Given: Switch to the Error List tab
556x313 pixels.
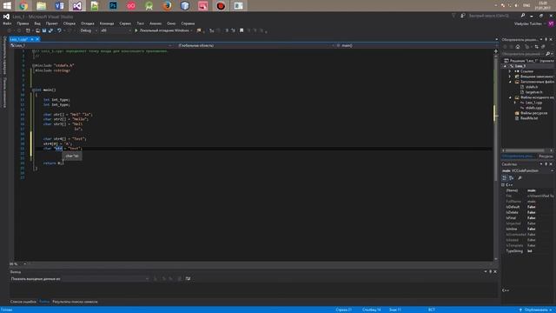Looking at the screenshot, I should (x=23, y=302).
